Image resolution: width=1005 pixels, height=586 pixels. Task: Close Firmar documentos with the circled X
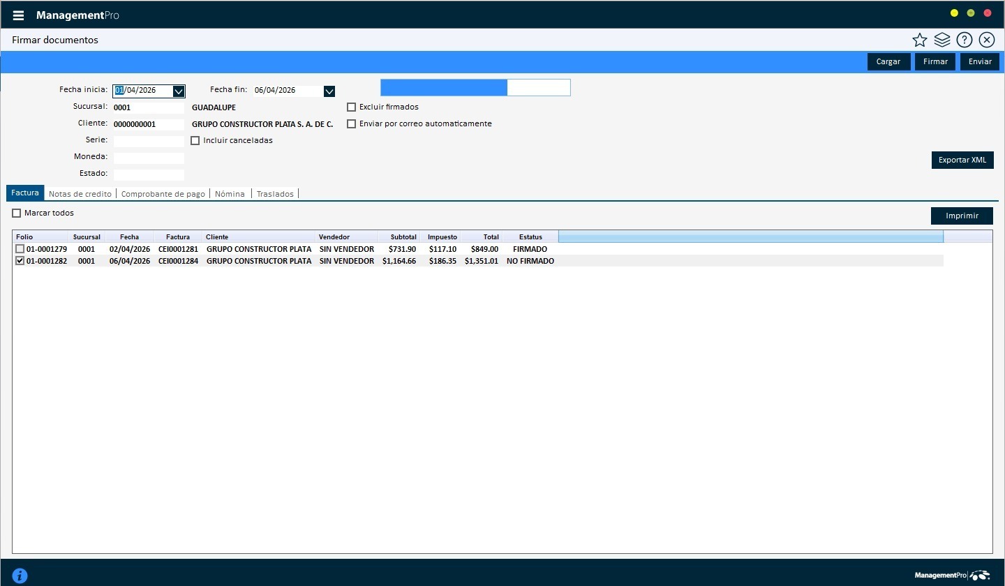click(x=986, y=40)
